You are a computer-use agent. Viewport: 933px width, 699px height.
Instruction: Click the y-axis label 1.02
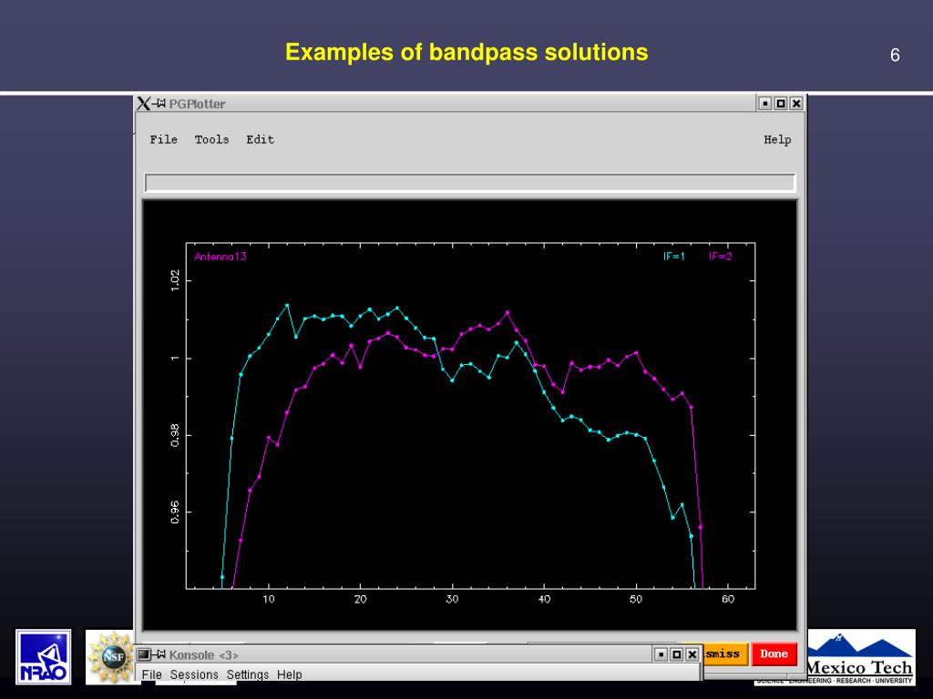[x=175, y=280]
